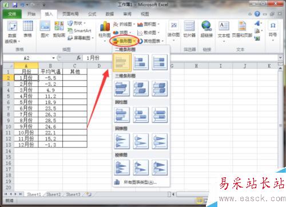This screenshot has width=286, height=207.
Task: Click column header H
Action: coord(196,66)
